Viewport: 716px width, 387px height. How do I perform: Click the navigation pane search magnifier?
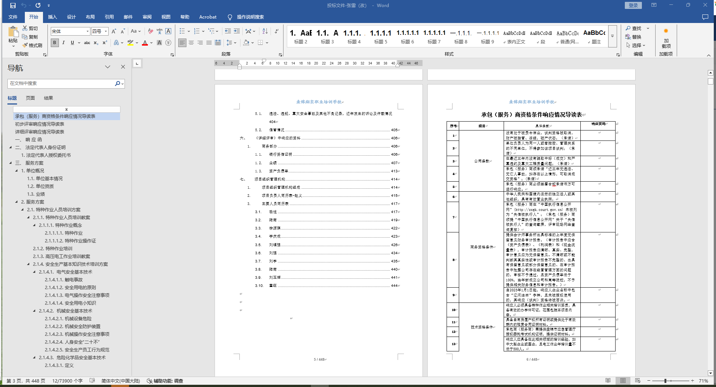[117, 83]
